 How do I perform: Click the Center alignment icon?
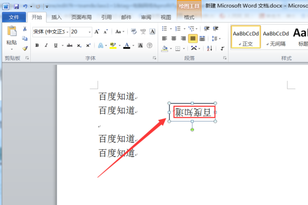tap(174, 38)
